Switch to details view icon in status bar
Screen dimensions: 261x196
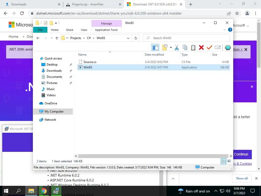click(x=224, y=161)
